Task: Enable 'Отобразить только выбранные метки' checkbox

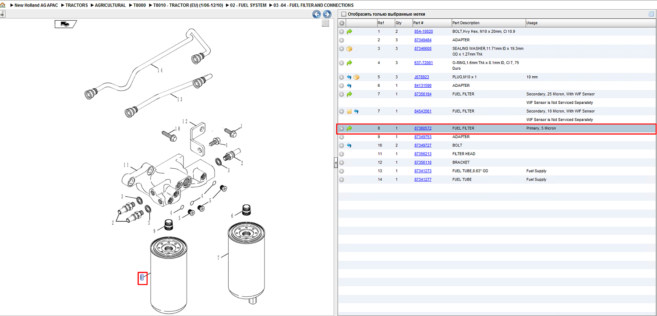Action: tap(343, 14)
